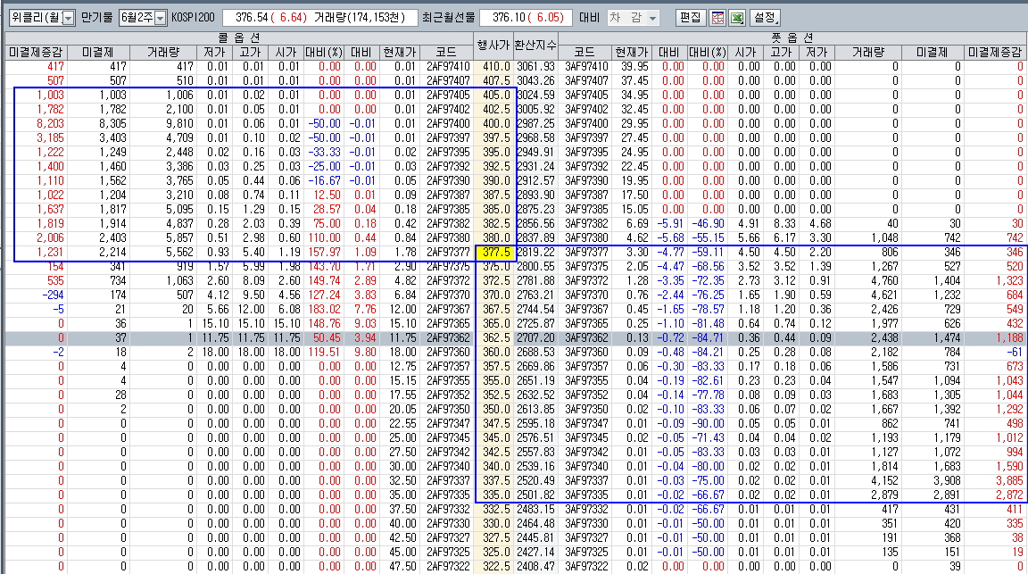Open the 설정 settings button
1028x574 pixels.
[766, 18]
